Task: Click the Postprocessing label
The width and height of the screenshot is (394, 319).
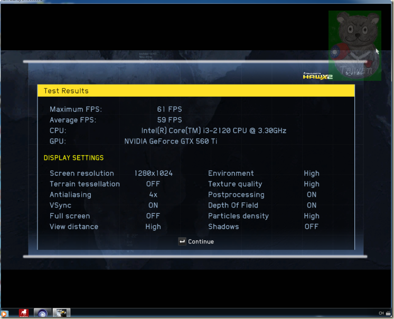Action: (x=236, y=195)
